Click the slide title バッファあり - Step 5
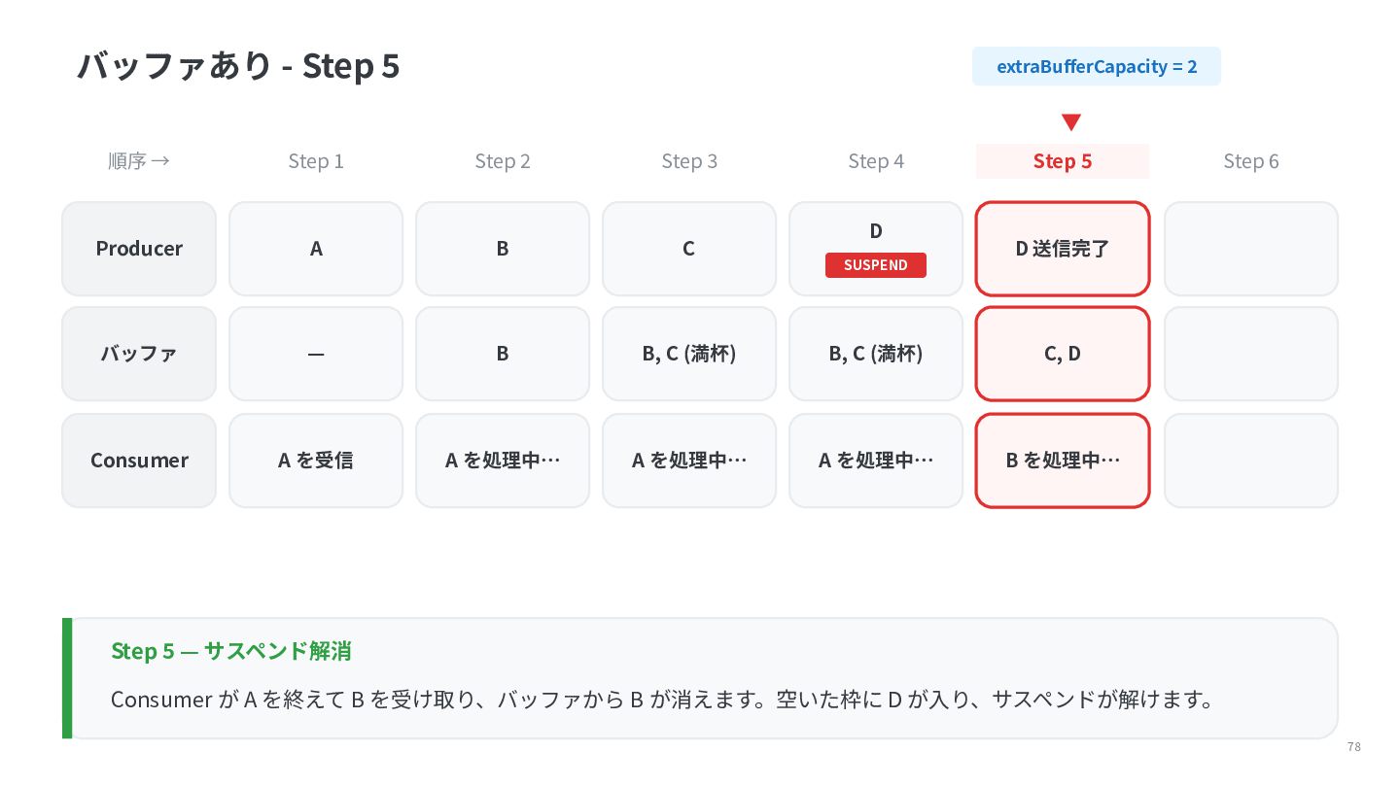Image resolution: width=1400 pixels, height=787 pixels. (x=238, y=66)
